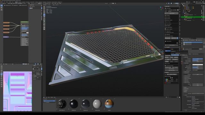Open the Blender logo menu

pyautogui.click(x=1, y=2)
